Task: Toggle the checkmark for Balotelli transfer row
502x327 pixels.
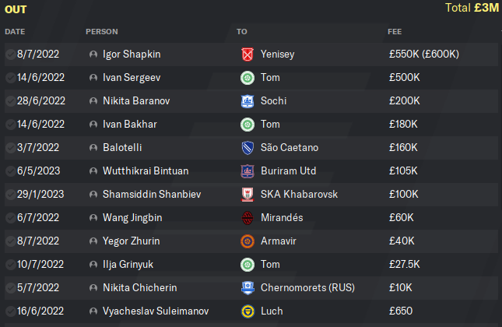Action: [11, 148]
